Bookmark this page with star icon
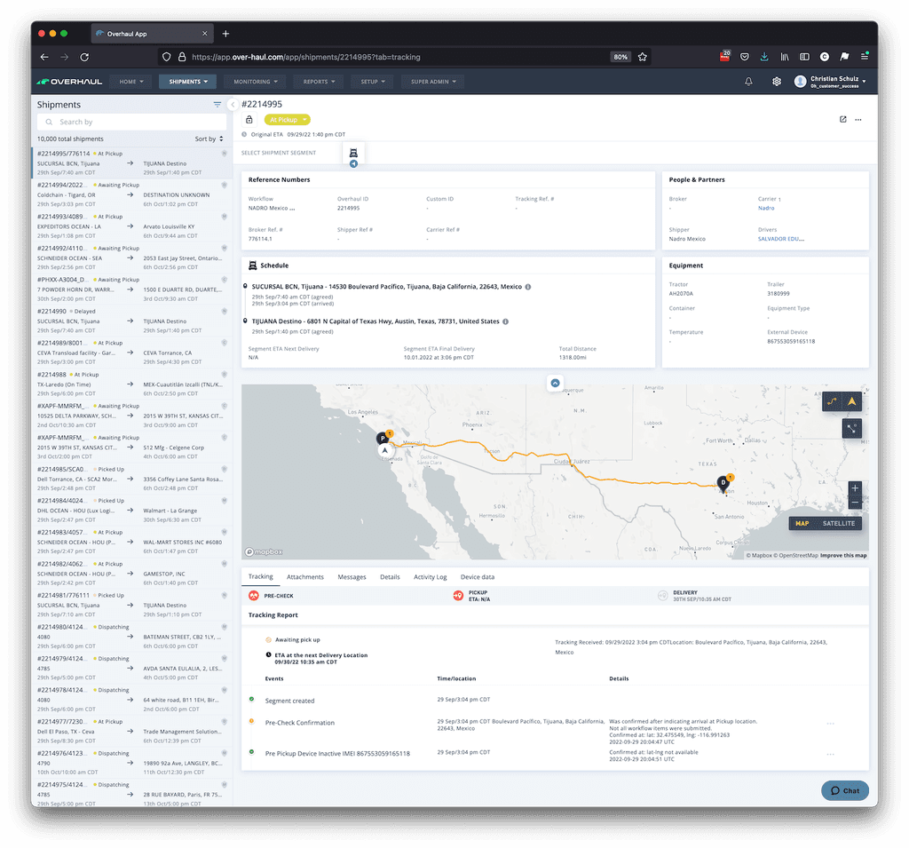The height and width of the screenshot is (848, 909). coord(643,57)
